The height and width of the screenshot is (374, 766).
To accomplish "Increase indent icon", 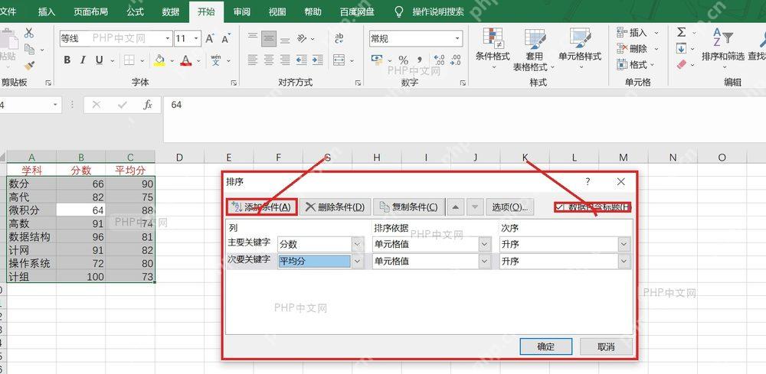I will 318,60.
